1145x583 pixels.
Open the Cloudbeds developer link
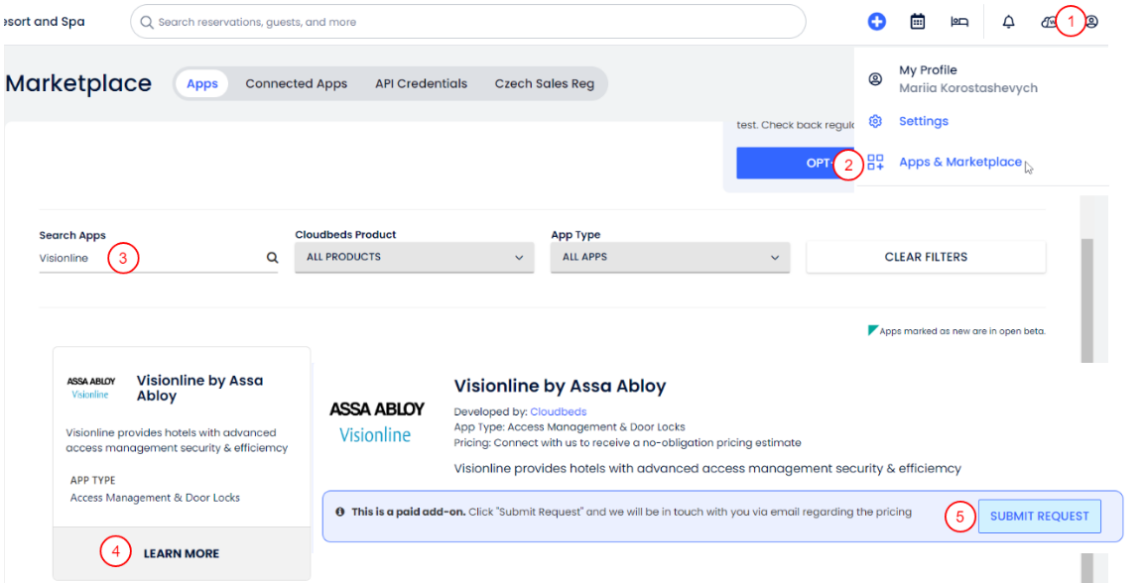click(x=558, y=411)
